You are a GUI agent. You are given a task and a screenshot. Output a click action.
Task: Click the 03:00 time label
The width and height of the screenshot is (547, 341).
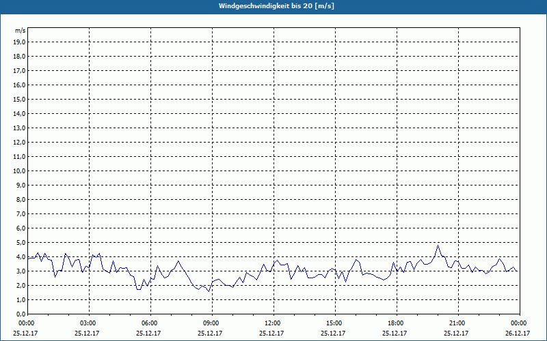(x=90, y=323)
